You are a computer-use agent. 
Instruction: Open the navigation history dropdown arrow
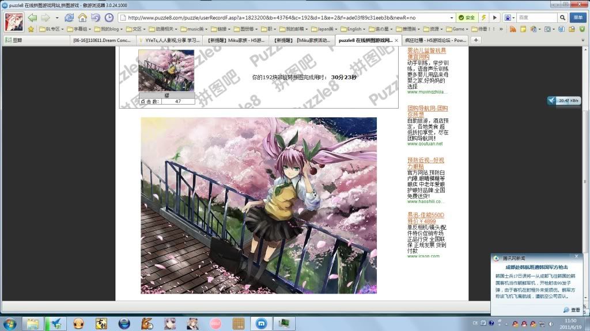[x=57, y=18]
